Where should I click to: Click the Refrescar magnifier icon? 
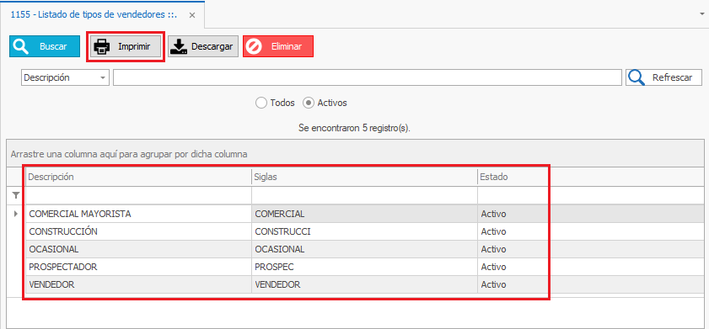[x=636, y=77]
